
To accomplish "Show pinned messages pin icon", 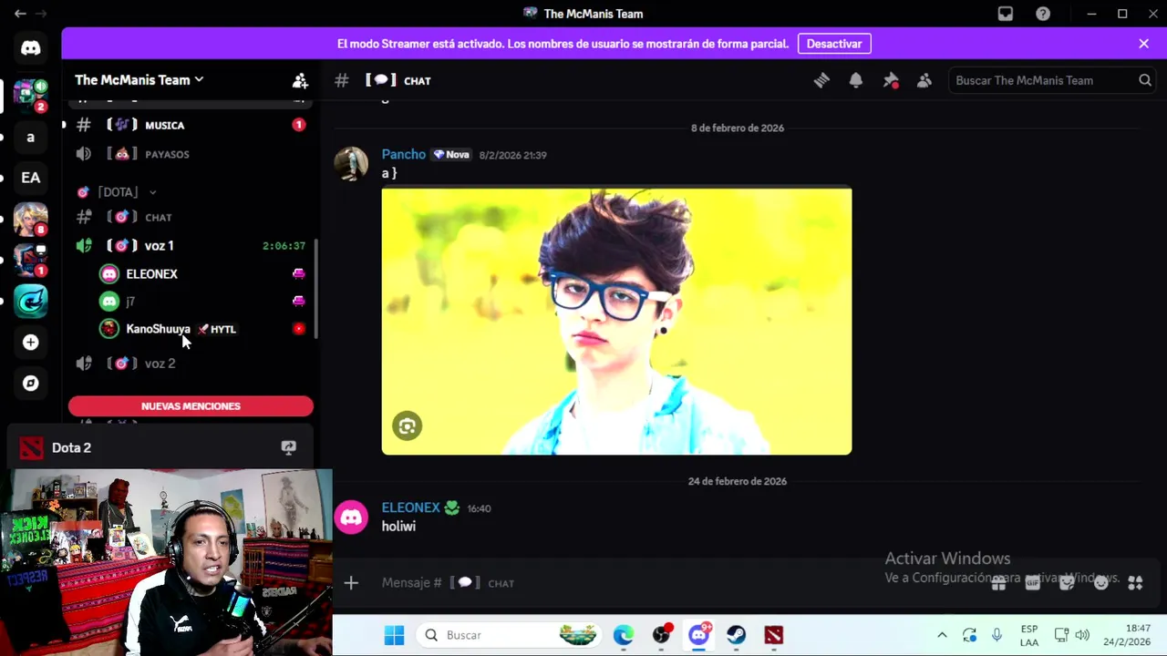I will [x=891, y=80].
